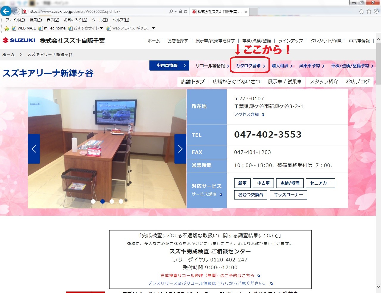Click 展示車/試乗車を探す in top navigation
This screenshot has width=381, height=293.
point(215,41)
